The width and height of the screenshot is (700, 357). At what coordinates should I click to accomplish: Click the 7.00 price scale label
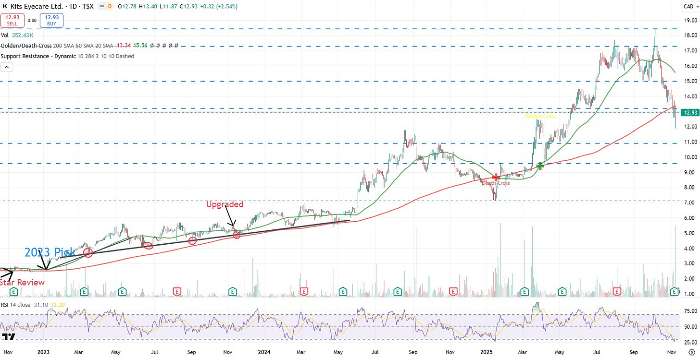point(690,202)
